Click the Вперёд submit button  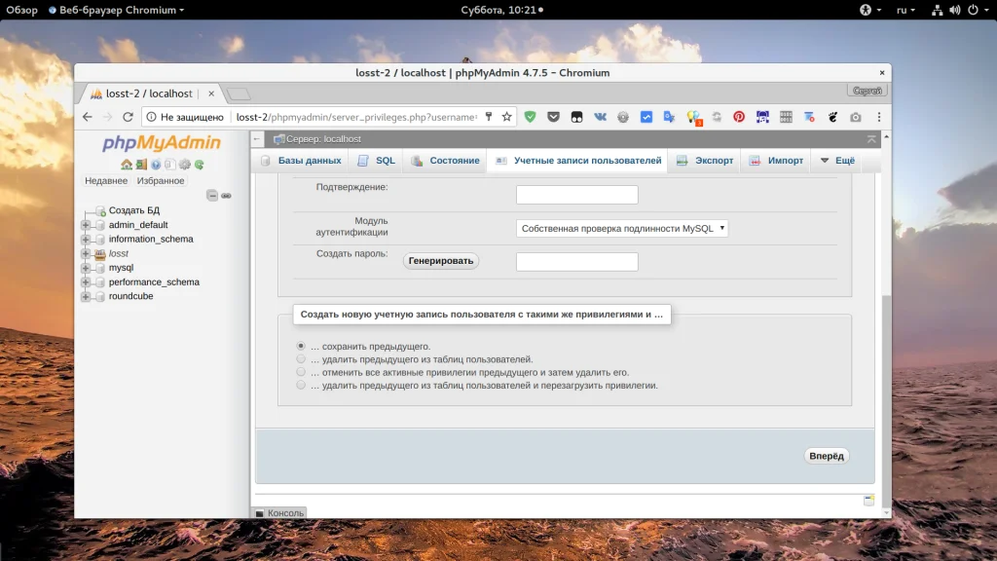[x=827, y=456]
